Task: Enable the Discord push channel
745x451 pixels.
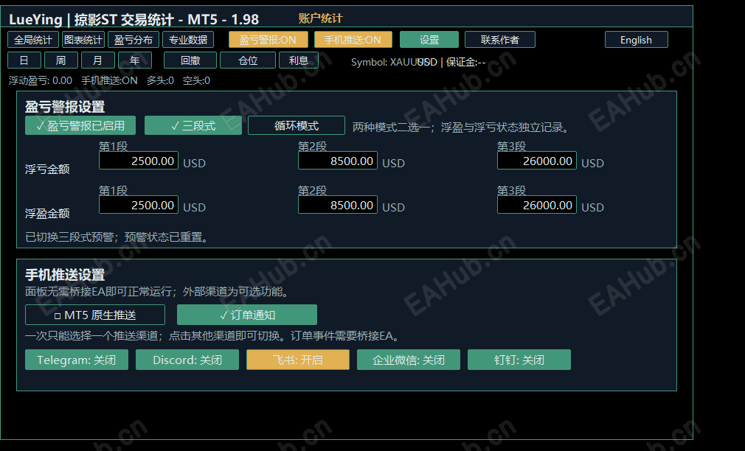Action: [x=187, y=360]
